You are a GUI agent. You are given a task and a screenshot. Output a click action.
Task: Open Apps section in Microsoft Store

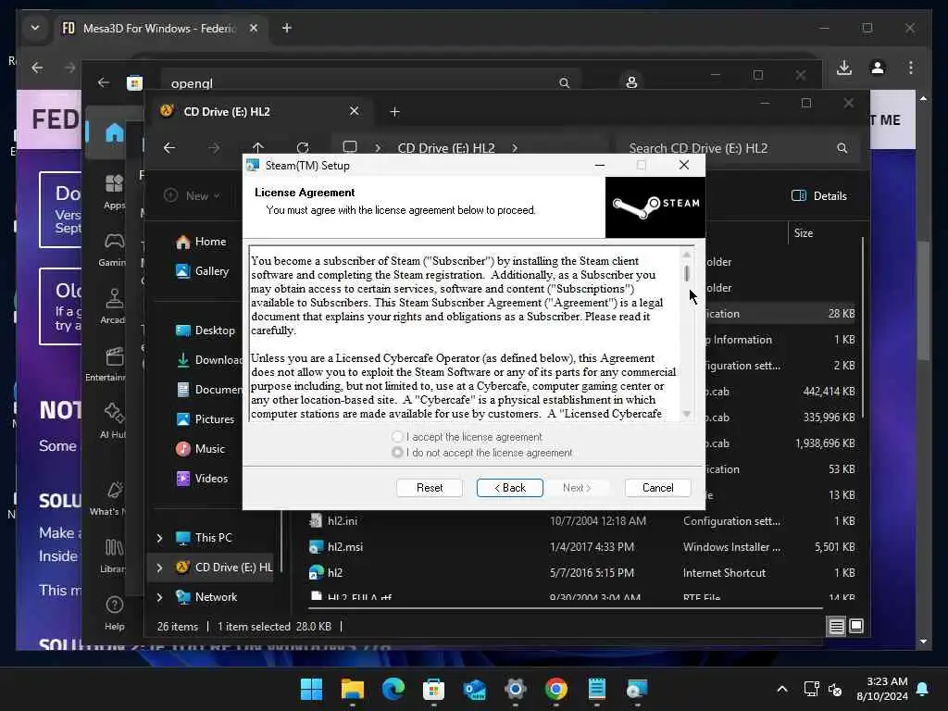114,193
